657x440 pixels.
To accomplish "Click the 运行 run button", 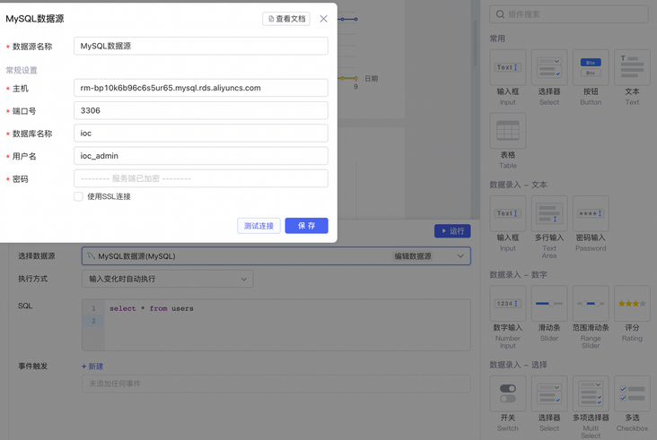I will (x=452, y=231).
